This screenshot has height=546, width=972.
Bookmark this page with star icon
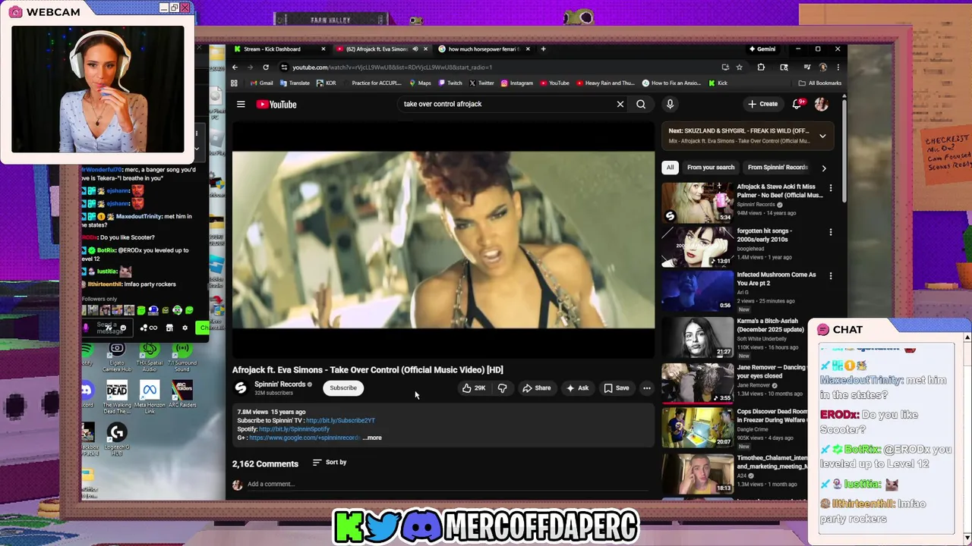[739, 67]
